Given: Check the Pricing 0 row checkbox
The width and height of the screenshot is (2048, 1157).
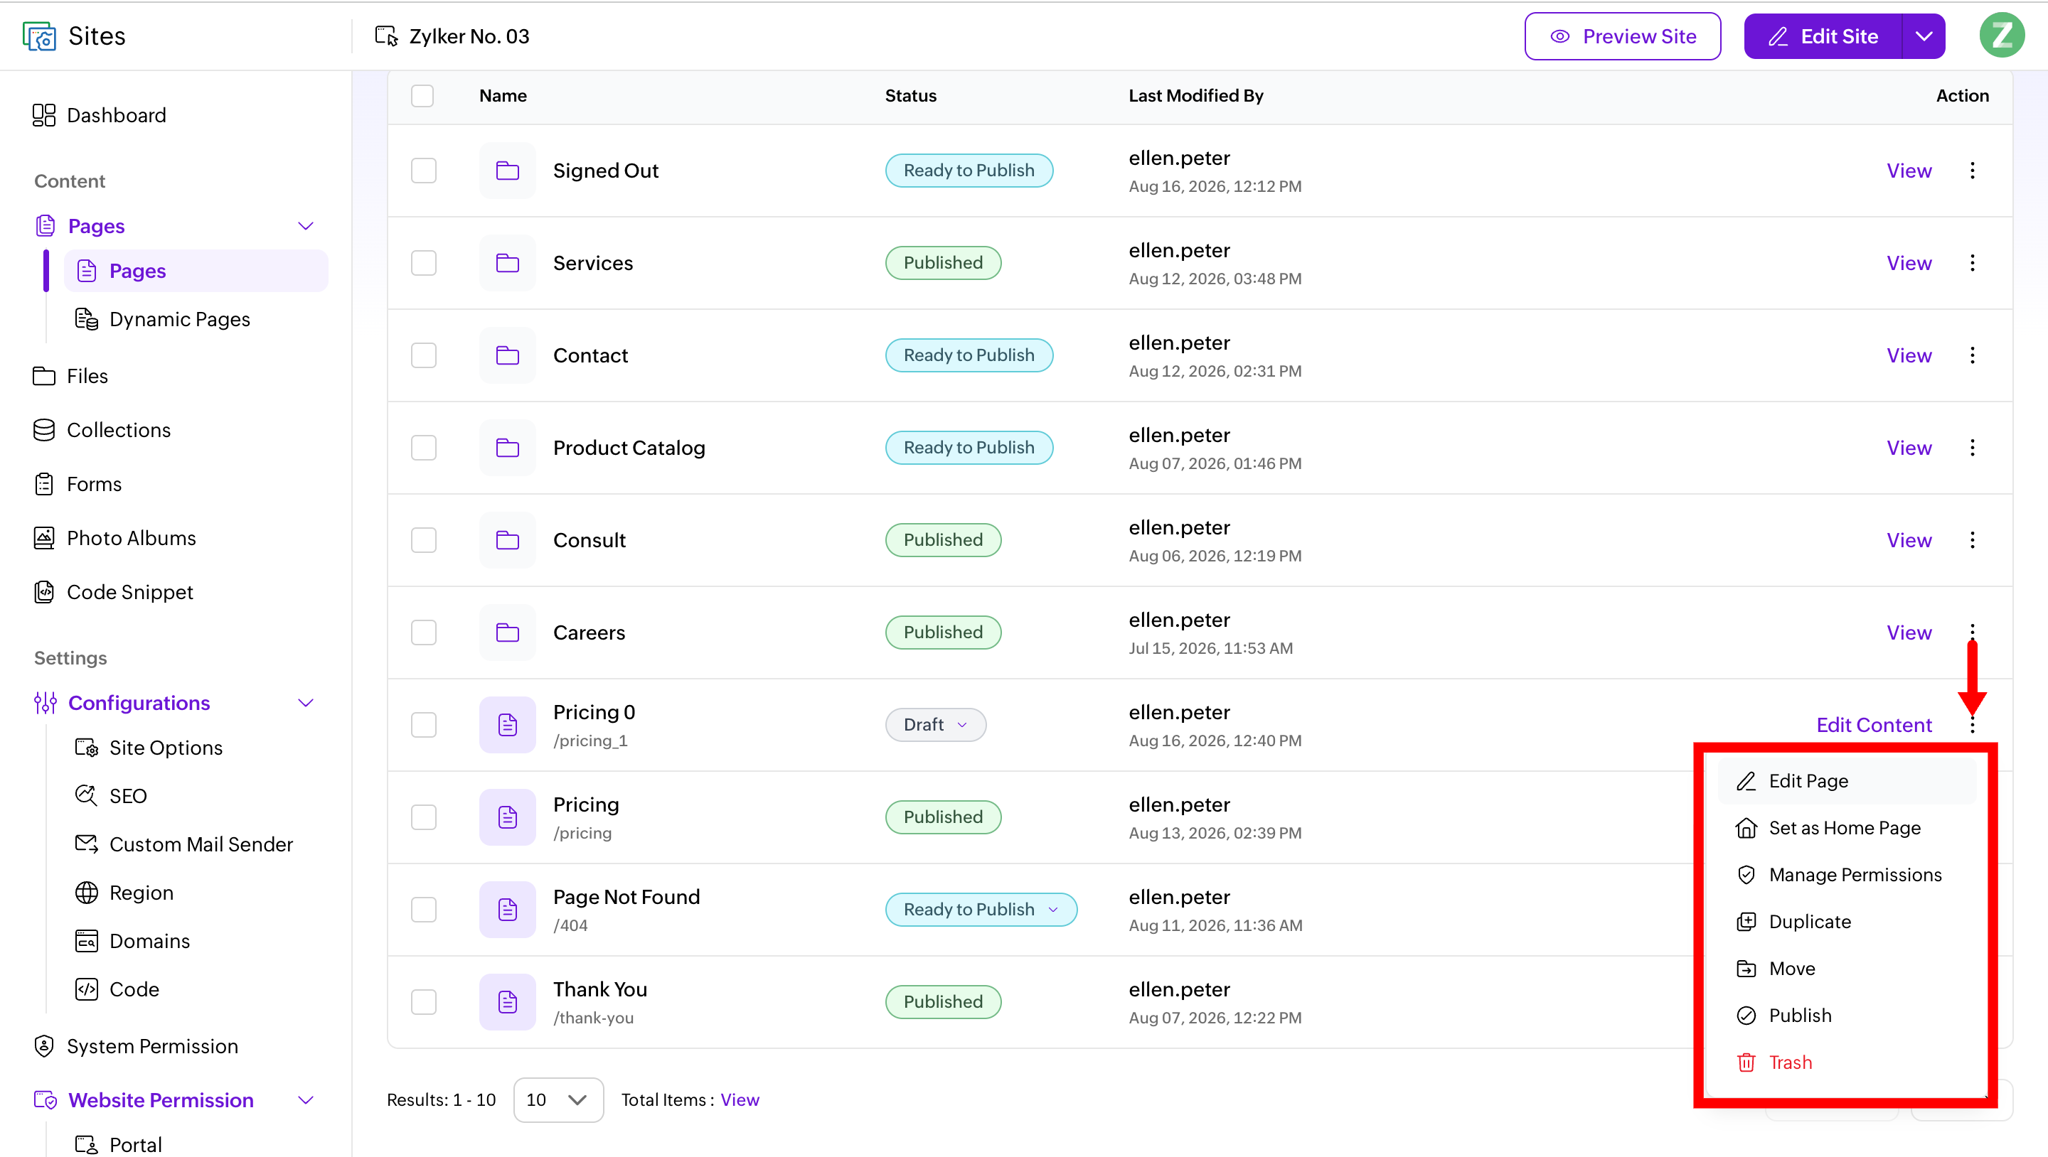Looking at the screenshot, I should click(x=424, y=725).
